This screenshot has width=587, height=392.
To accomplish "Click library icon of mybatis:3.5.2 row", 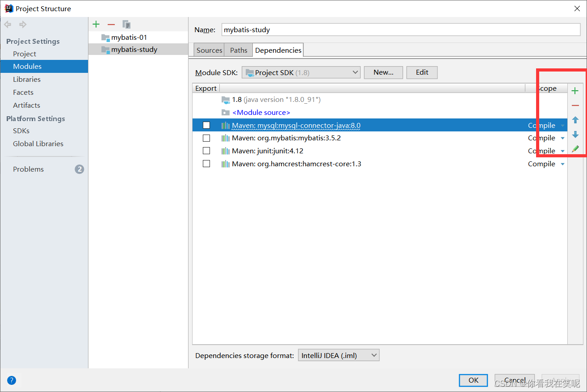I will click(226, 138).
